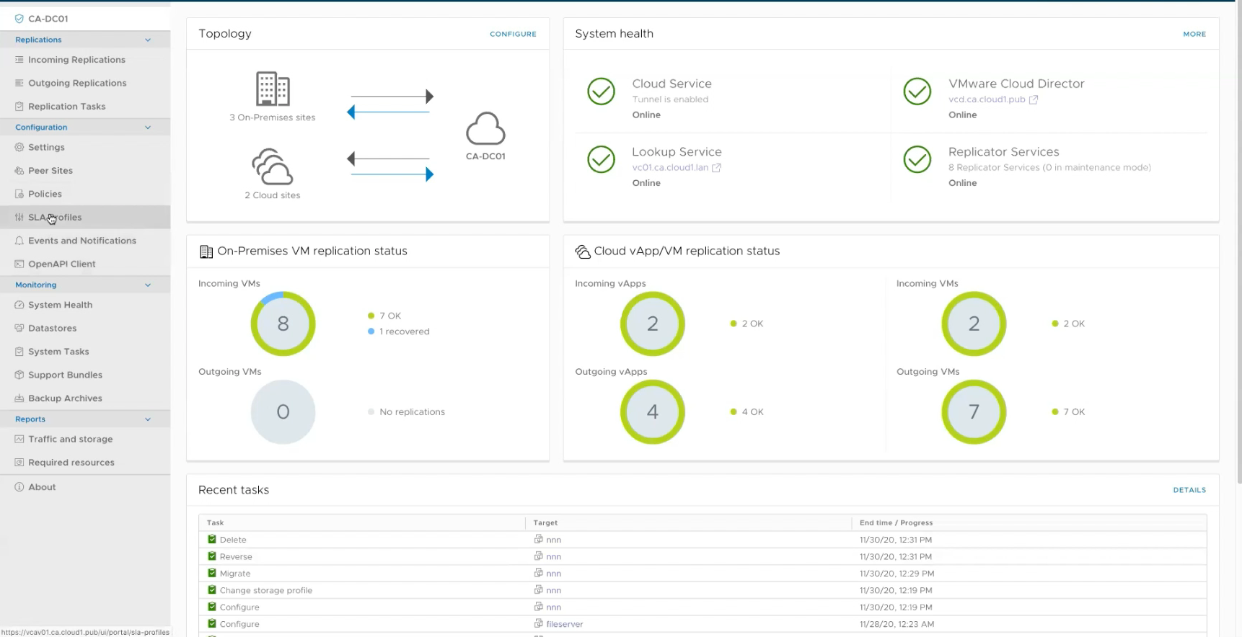The height and width of the screenshot is (637, 1242).
Task: Click the Datastores icon
Action: [x=19, y=328]
